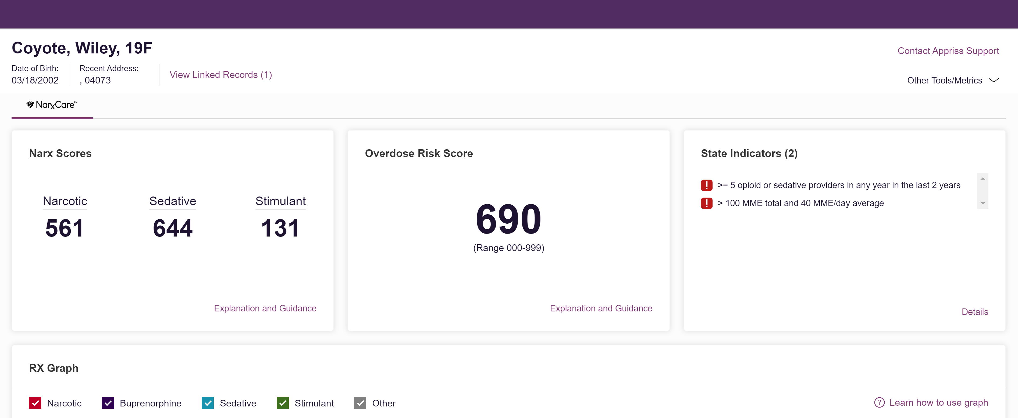Click the chevron next to Other Tools/Metrics
Screen dimensions: 1018x418
(994, 81)
